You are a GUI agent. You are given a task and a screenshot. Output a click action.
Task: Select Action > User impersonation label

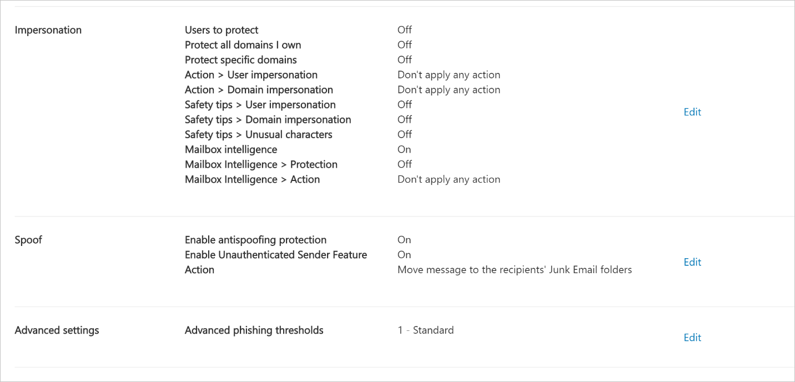click(251, 75)
